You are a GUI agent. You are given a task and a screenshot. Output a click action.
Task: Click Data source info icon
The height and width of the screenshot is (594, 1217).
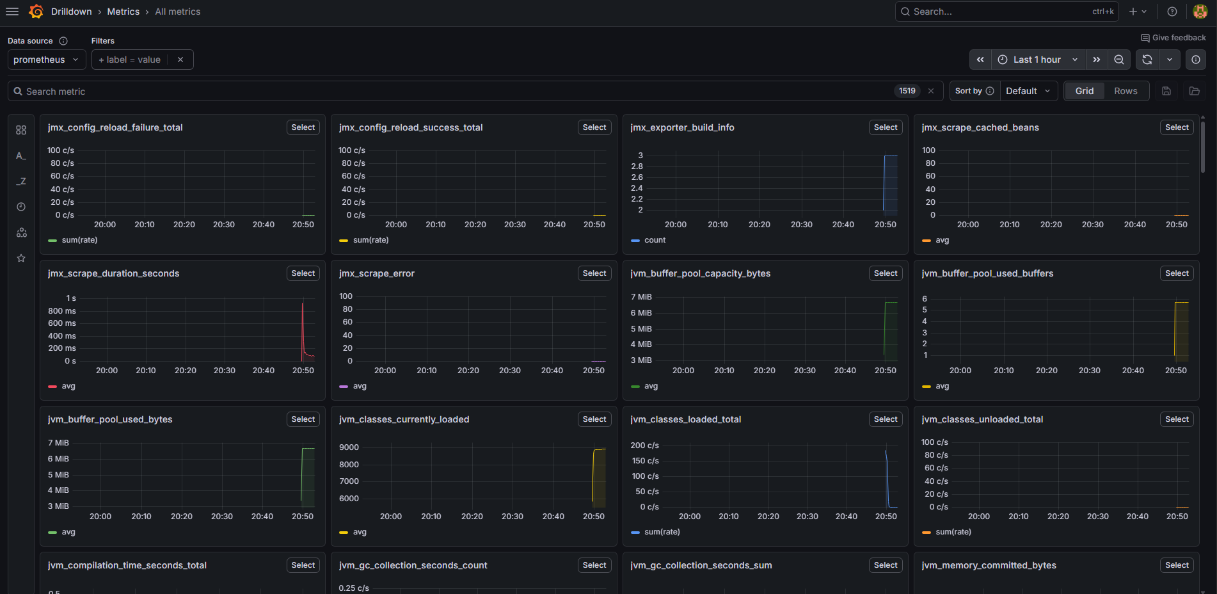[63, 41]
